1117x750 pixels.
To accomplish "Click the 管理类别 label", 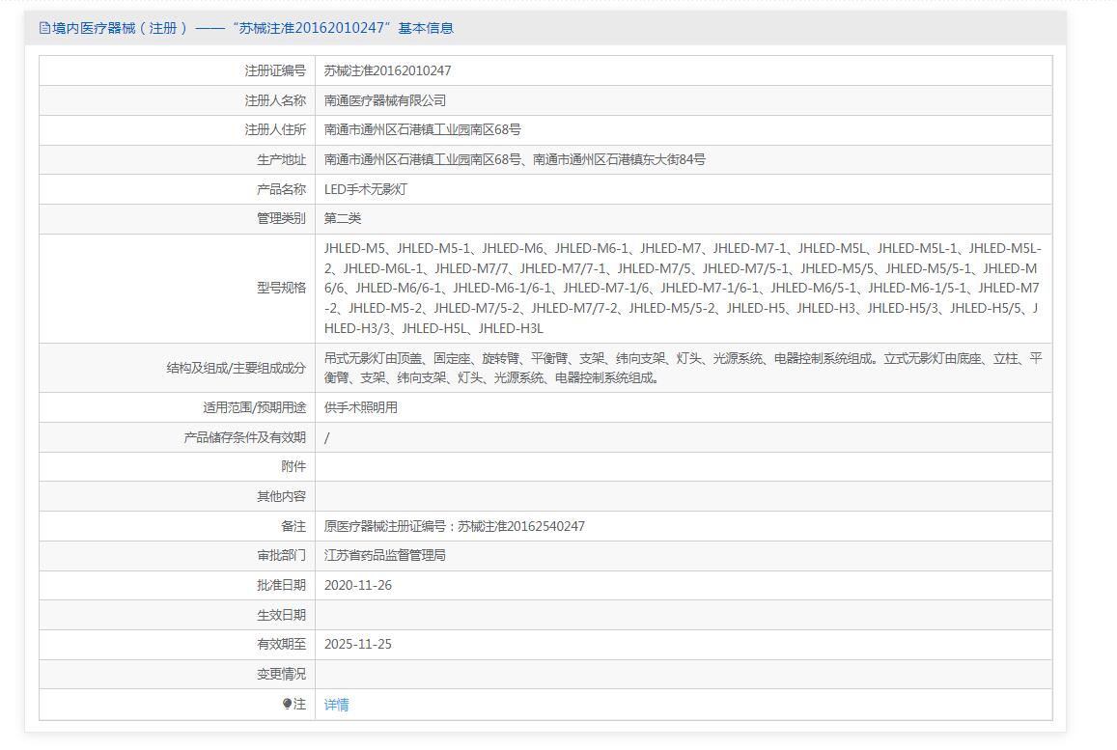I will [x=281, y=219].
